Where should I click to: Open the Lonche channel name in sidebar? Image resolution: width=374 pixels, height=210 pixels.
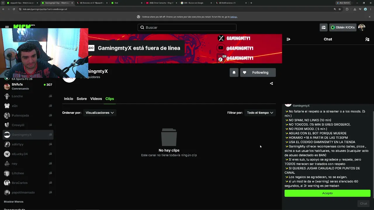(x=17, y=96)
